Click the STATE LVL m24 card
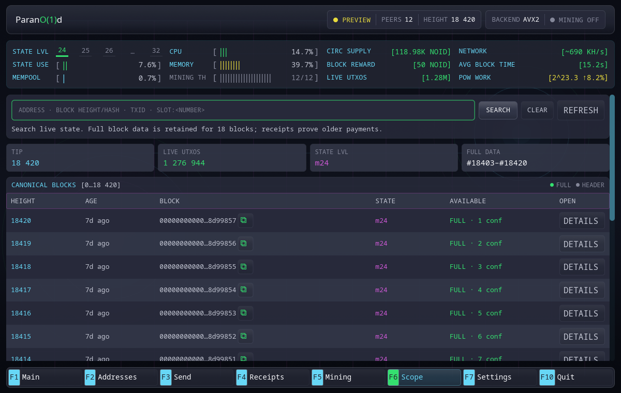Image resolution: width=621 pixels, height=393 pixels. coord(384,158)
